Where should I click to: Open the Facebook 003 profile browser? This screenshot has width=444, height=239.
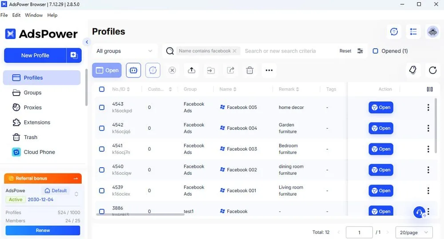click(381, 149)
